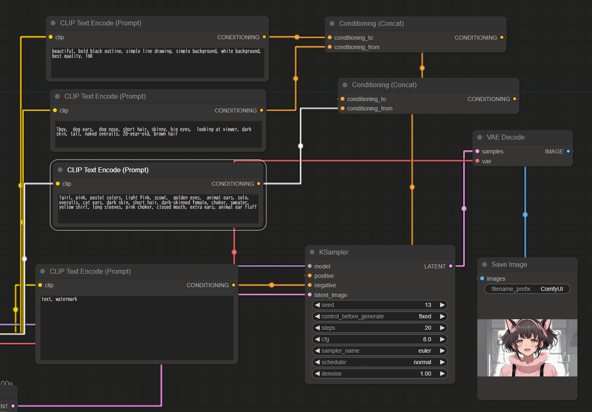Click the generated anime girl image preview
The image size is (592, 412).
[527, 348]
